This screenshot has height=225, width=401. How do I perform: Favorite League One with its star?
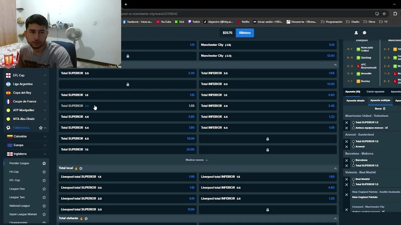point(44,189)
